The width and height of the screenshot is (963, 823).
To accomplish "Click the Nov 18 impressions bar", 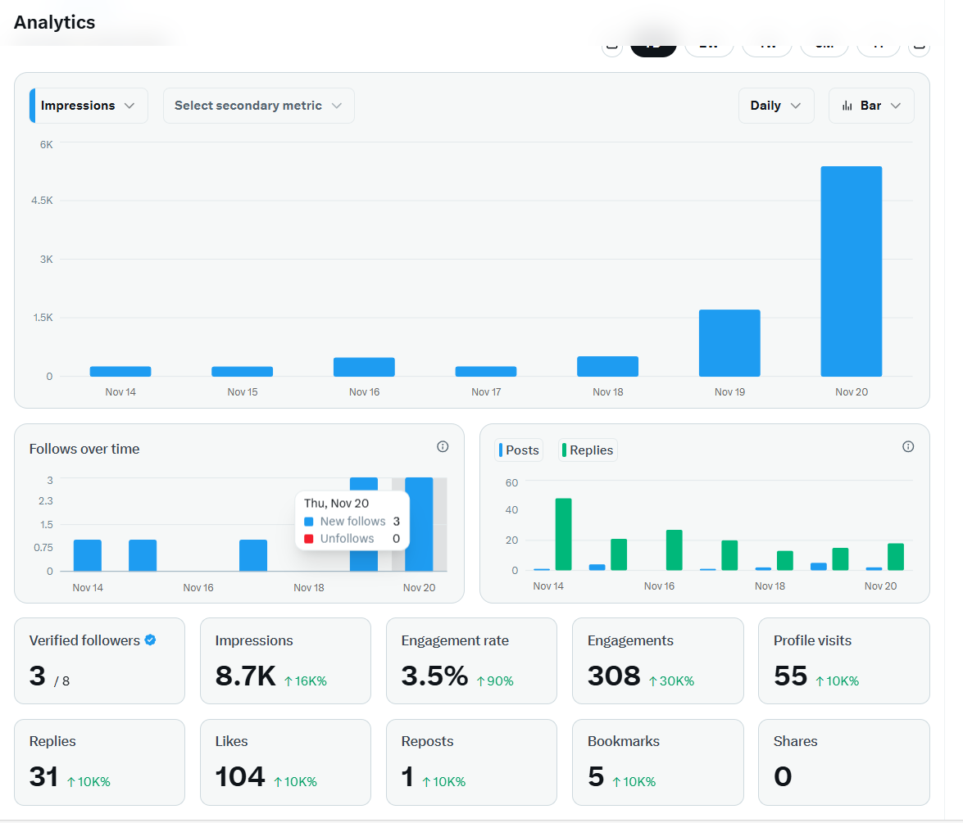I will tap(607, 366).
